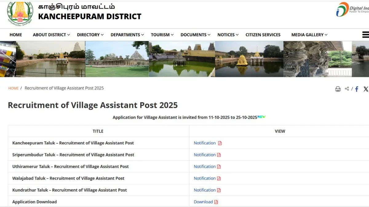
Task: Open the Departments dropdown menu
Action: tap(127, 35)
